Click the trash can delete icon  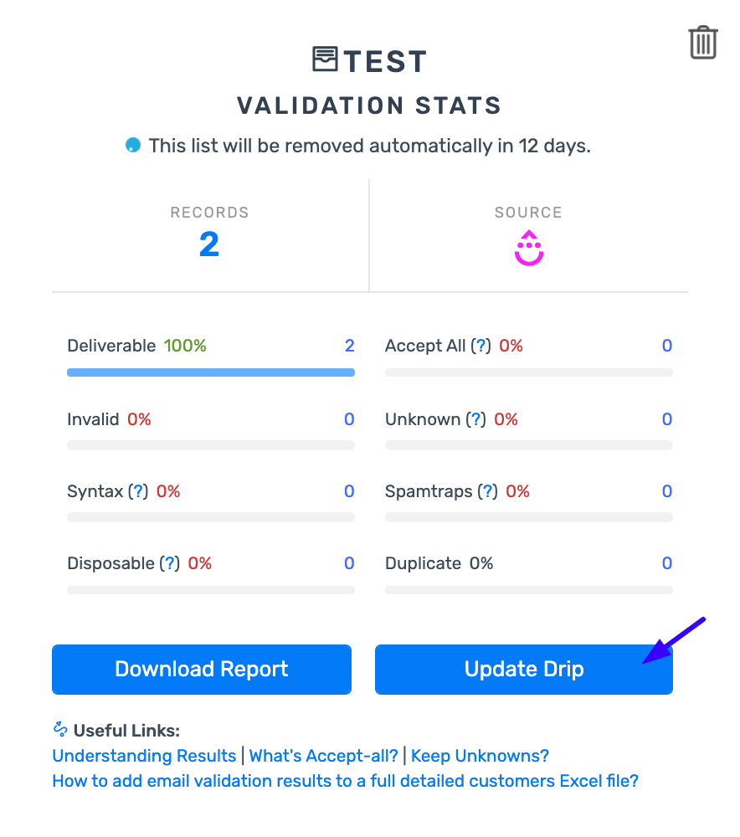(x=703, y=43)
